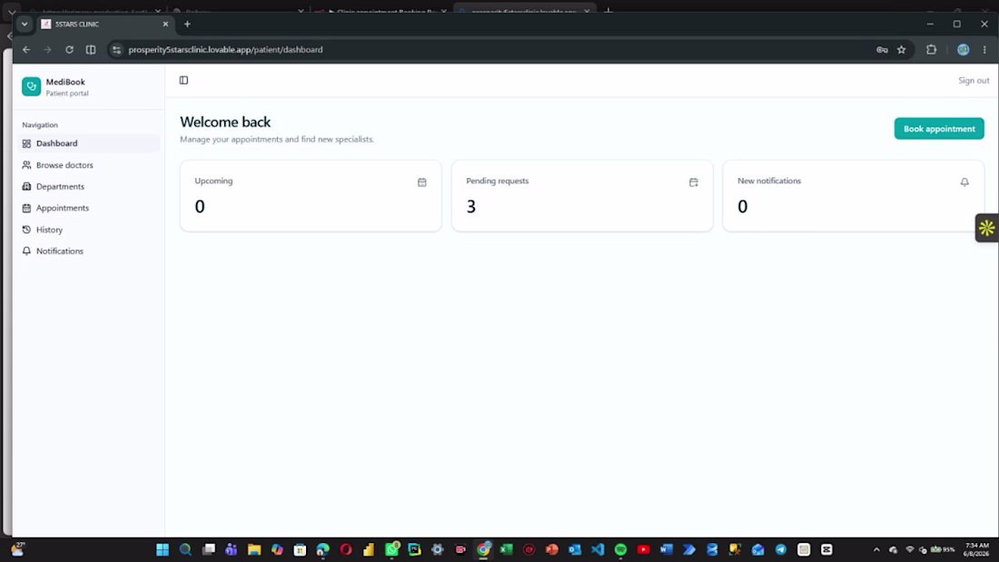
Task: Close the 5STARS CLINIC tab
Action: 165,25
